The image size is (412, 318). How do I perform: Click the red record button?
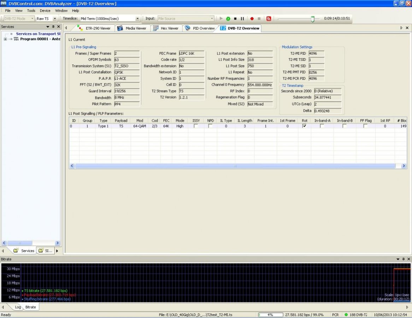(252, 19)
